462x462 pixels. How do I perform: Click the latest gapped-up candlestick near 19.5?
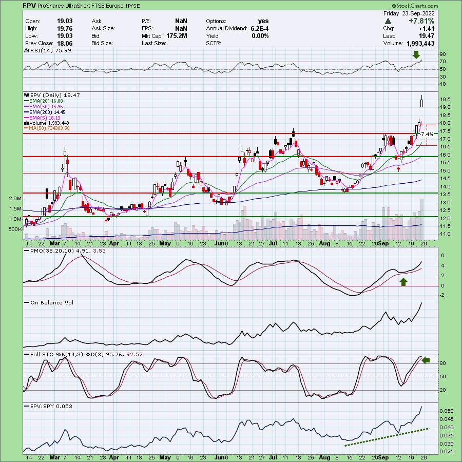click(x=422, y=102)
